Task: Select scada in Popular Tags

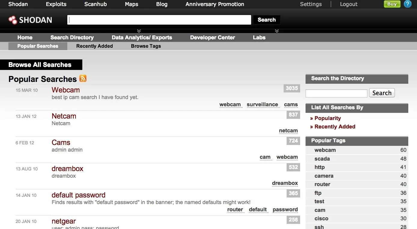Action: click(x=322, y=159)
